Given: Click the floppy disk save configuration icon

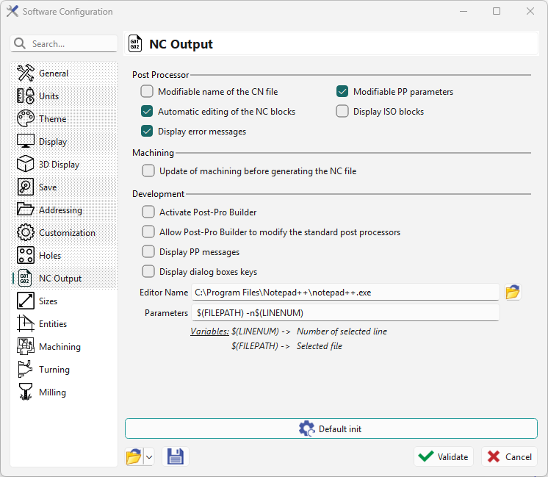Looking at the screenshot, I should click(176, 456).
